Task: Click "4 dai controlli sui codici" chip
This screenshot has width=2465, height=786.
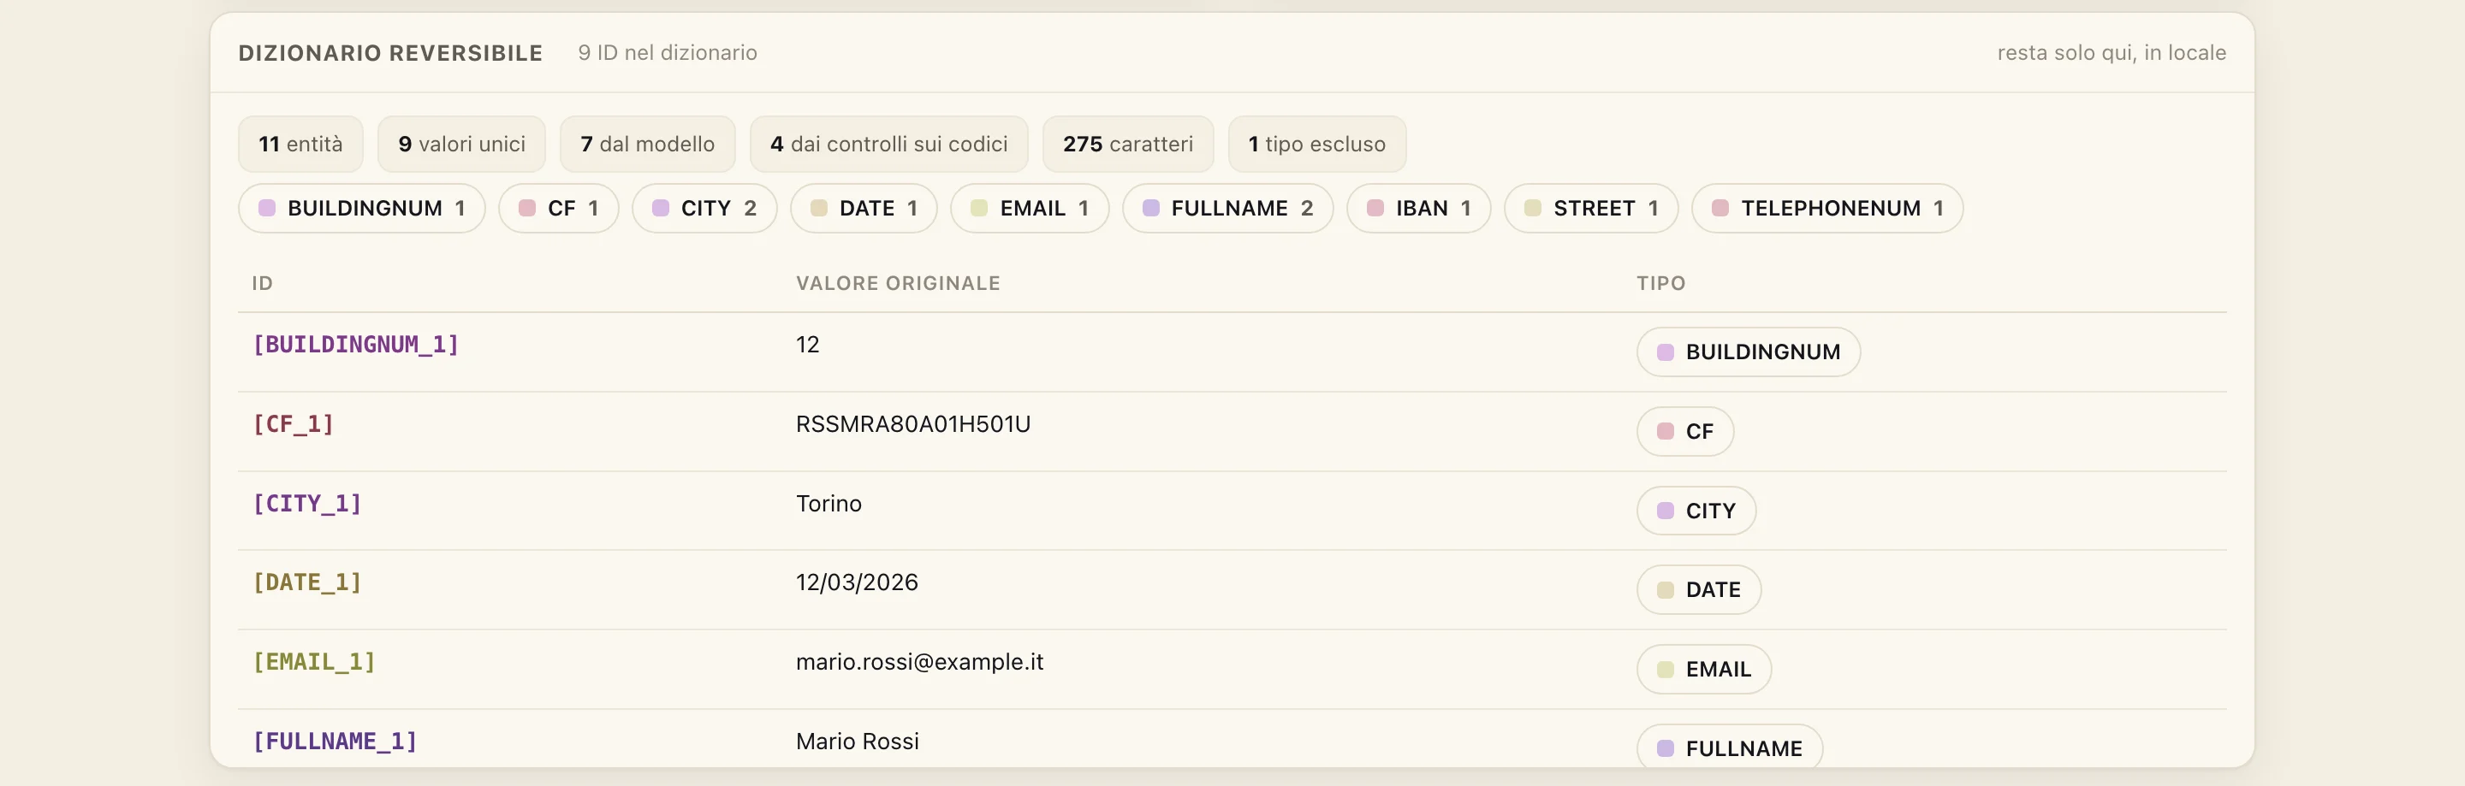Action: [x=889, y=145]
